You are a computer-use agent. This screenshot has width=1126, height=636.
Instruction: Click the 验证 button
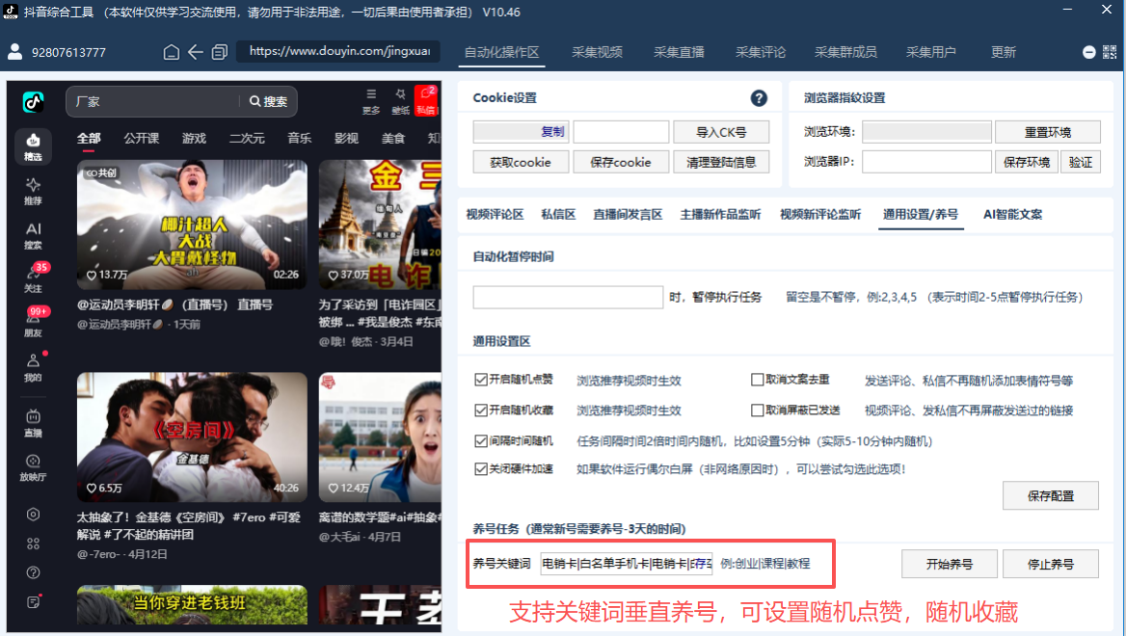point(1080,162)
